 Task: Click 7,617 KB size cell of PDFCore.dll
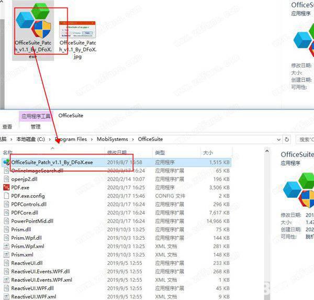click(x=219, y=213)
